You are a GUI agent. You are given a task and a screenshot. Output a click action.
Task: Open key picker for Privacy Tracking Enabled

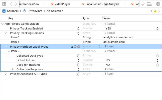pos(78,28)
